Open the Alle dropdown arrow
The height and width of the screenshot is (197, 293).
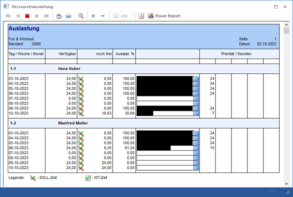pos(132,16)
